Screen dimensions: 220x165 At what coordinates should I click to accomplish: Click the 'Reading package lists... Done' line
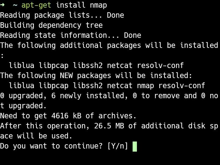click(x=62, y=15)
